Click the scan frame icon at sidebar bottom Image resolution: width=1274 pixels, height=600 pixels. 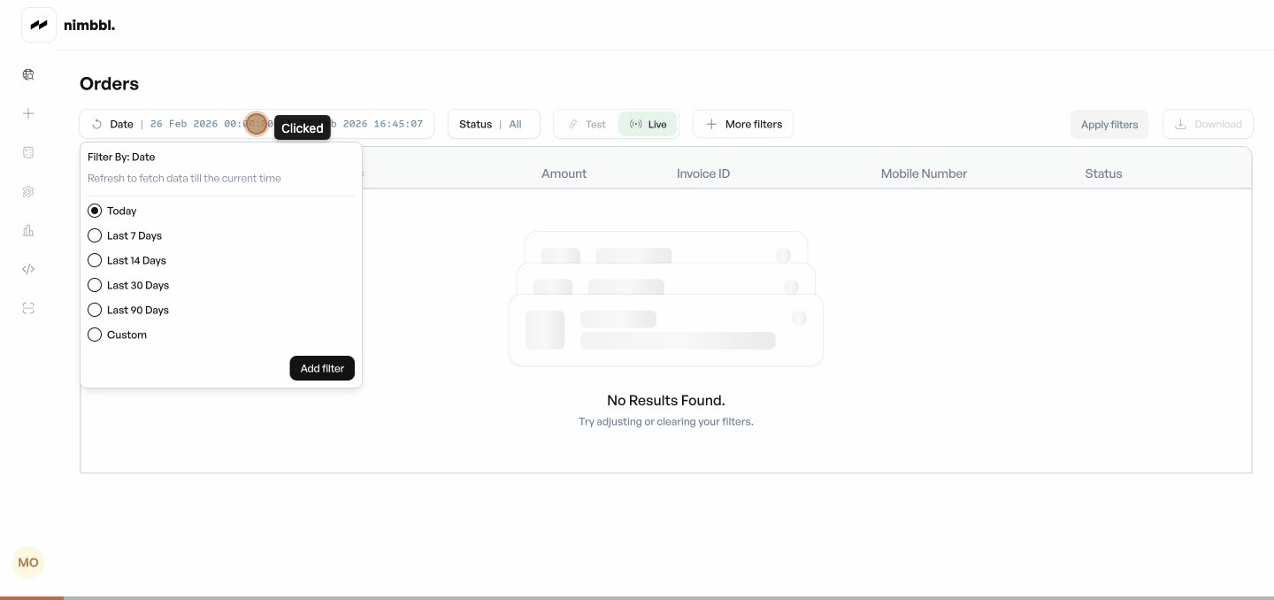pyautogui.click(x=28, y=308)
